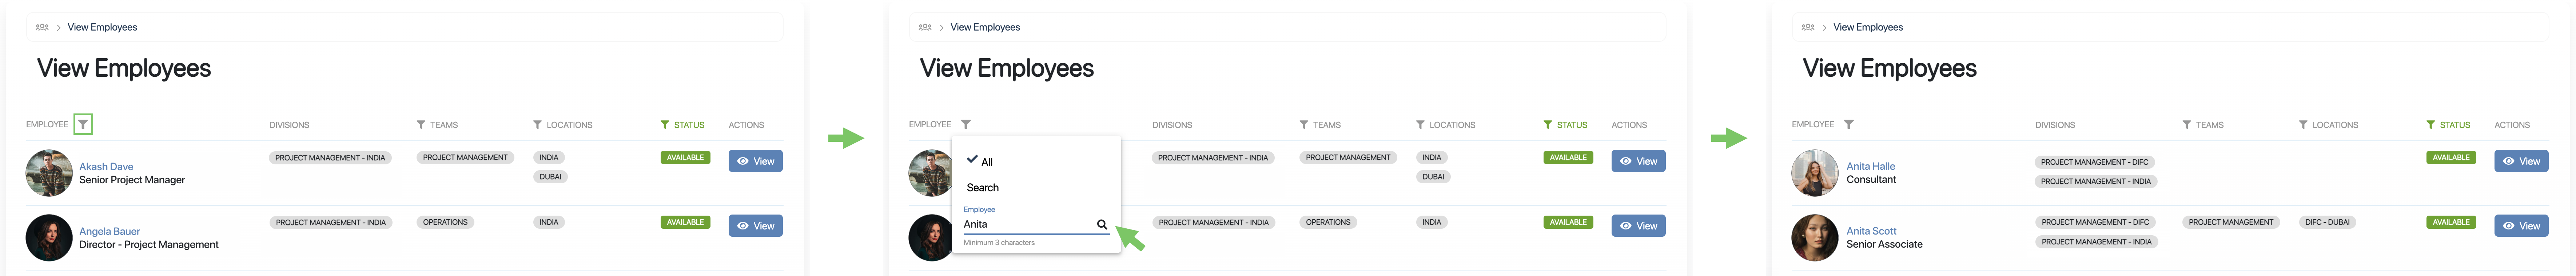Click Anita Halle's profile photo
Viewport: 2576px width, 276px height.
(1815, 173)
